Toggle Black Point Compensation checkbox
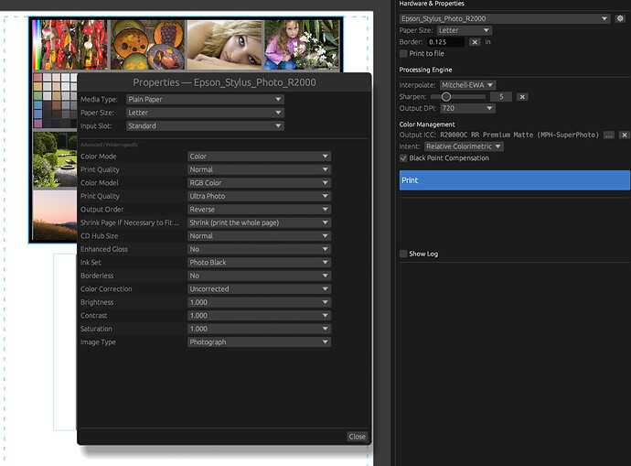 click(403, 158)
